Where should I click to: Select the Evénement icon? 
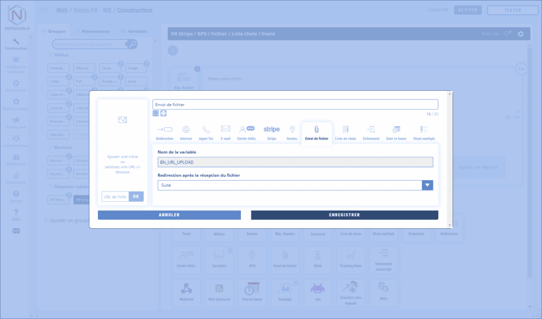pos(371,132)
